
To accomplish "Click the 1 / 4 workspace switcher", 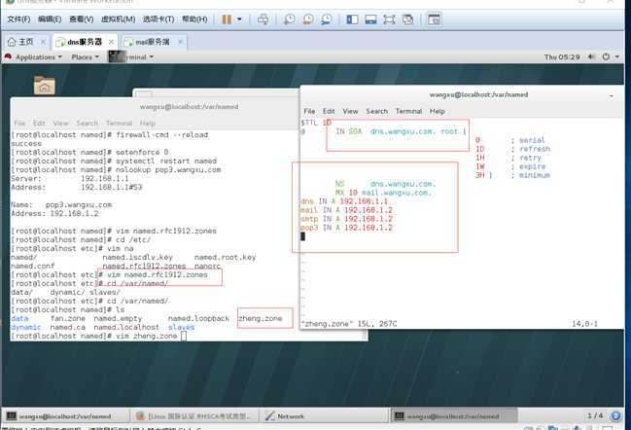I will pos(595,415).
